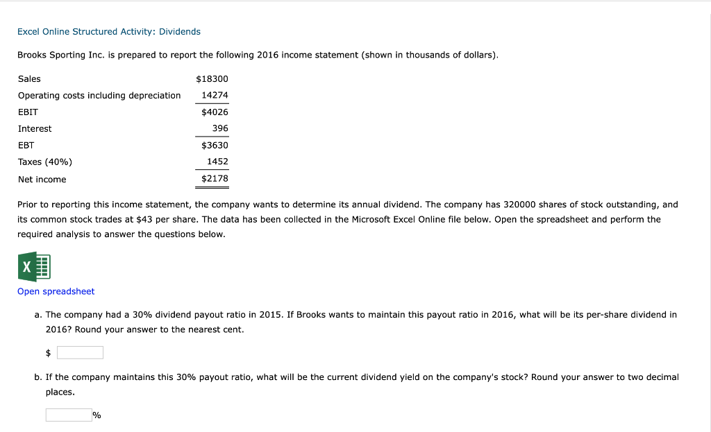Click the dollar sign beside the answer box

47,353
